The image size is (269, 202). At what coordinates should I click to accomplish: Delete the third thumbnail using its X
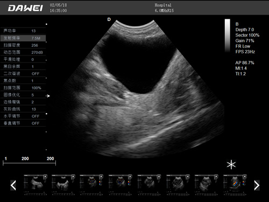[101, 177]
